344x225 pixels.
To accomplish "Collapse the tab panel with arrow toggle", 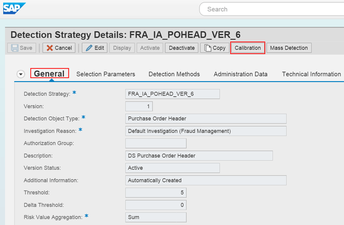I will (x=21, y=74).
